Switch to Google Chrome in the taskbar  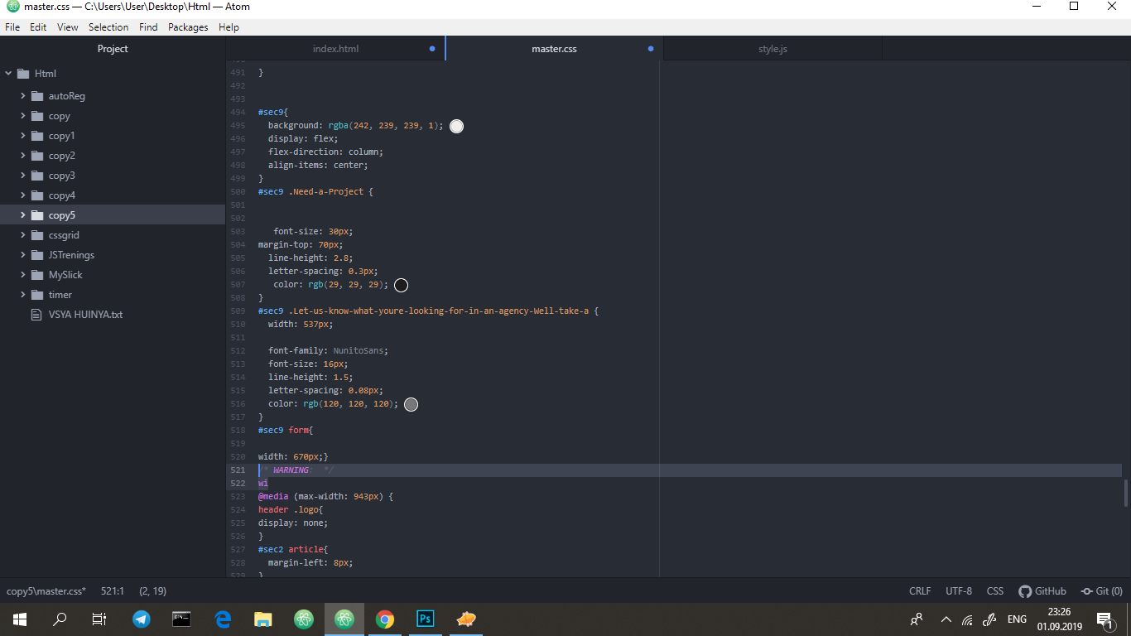385,619
